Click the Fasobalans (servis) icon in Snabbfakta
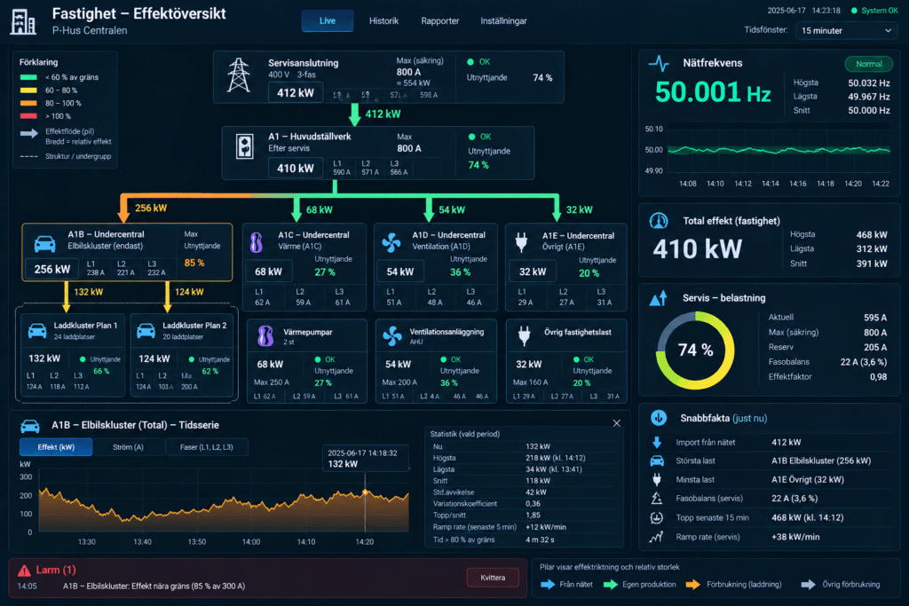Screen dimensions: 909x606 pyautogui.click(x=657, y=499)
